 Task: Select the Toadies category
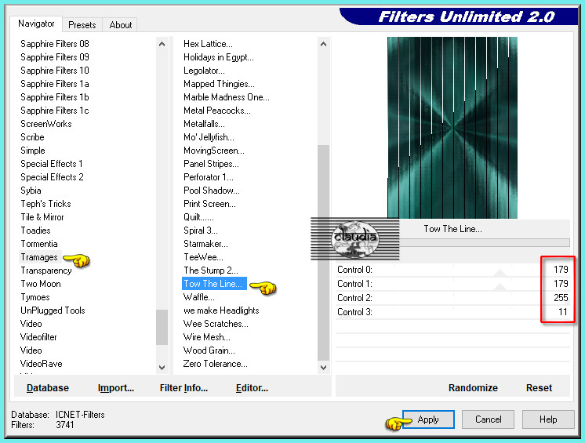coord(35,231)
